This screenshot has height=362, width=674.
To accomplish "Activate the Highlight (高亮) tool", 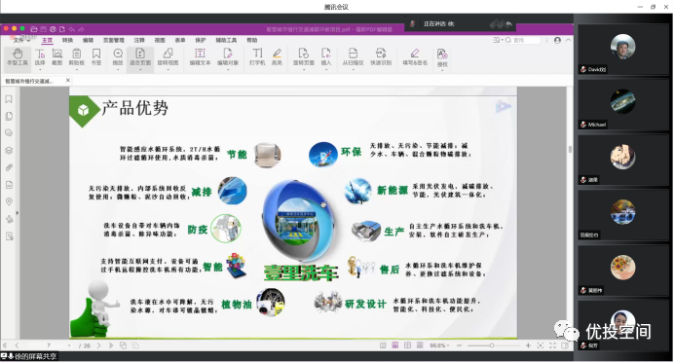I will click(x=277, y=57).
